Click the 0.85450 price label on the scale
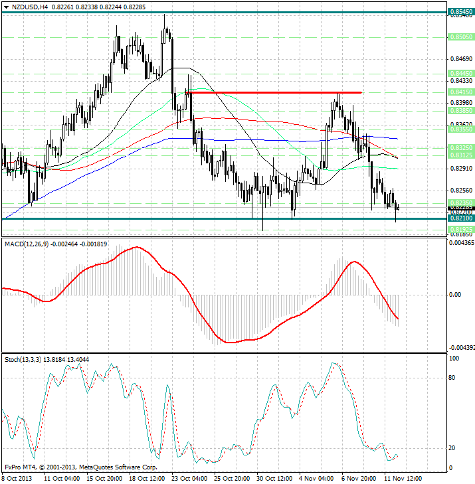The width and height of the screenshot is (475, 484). (x=461, y=12)
